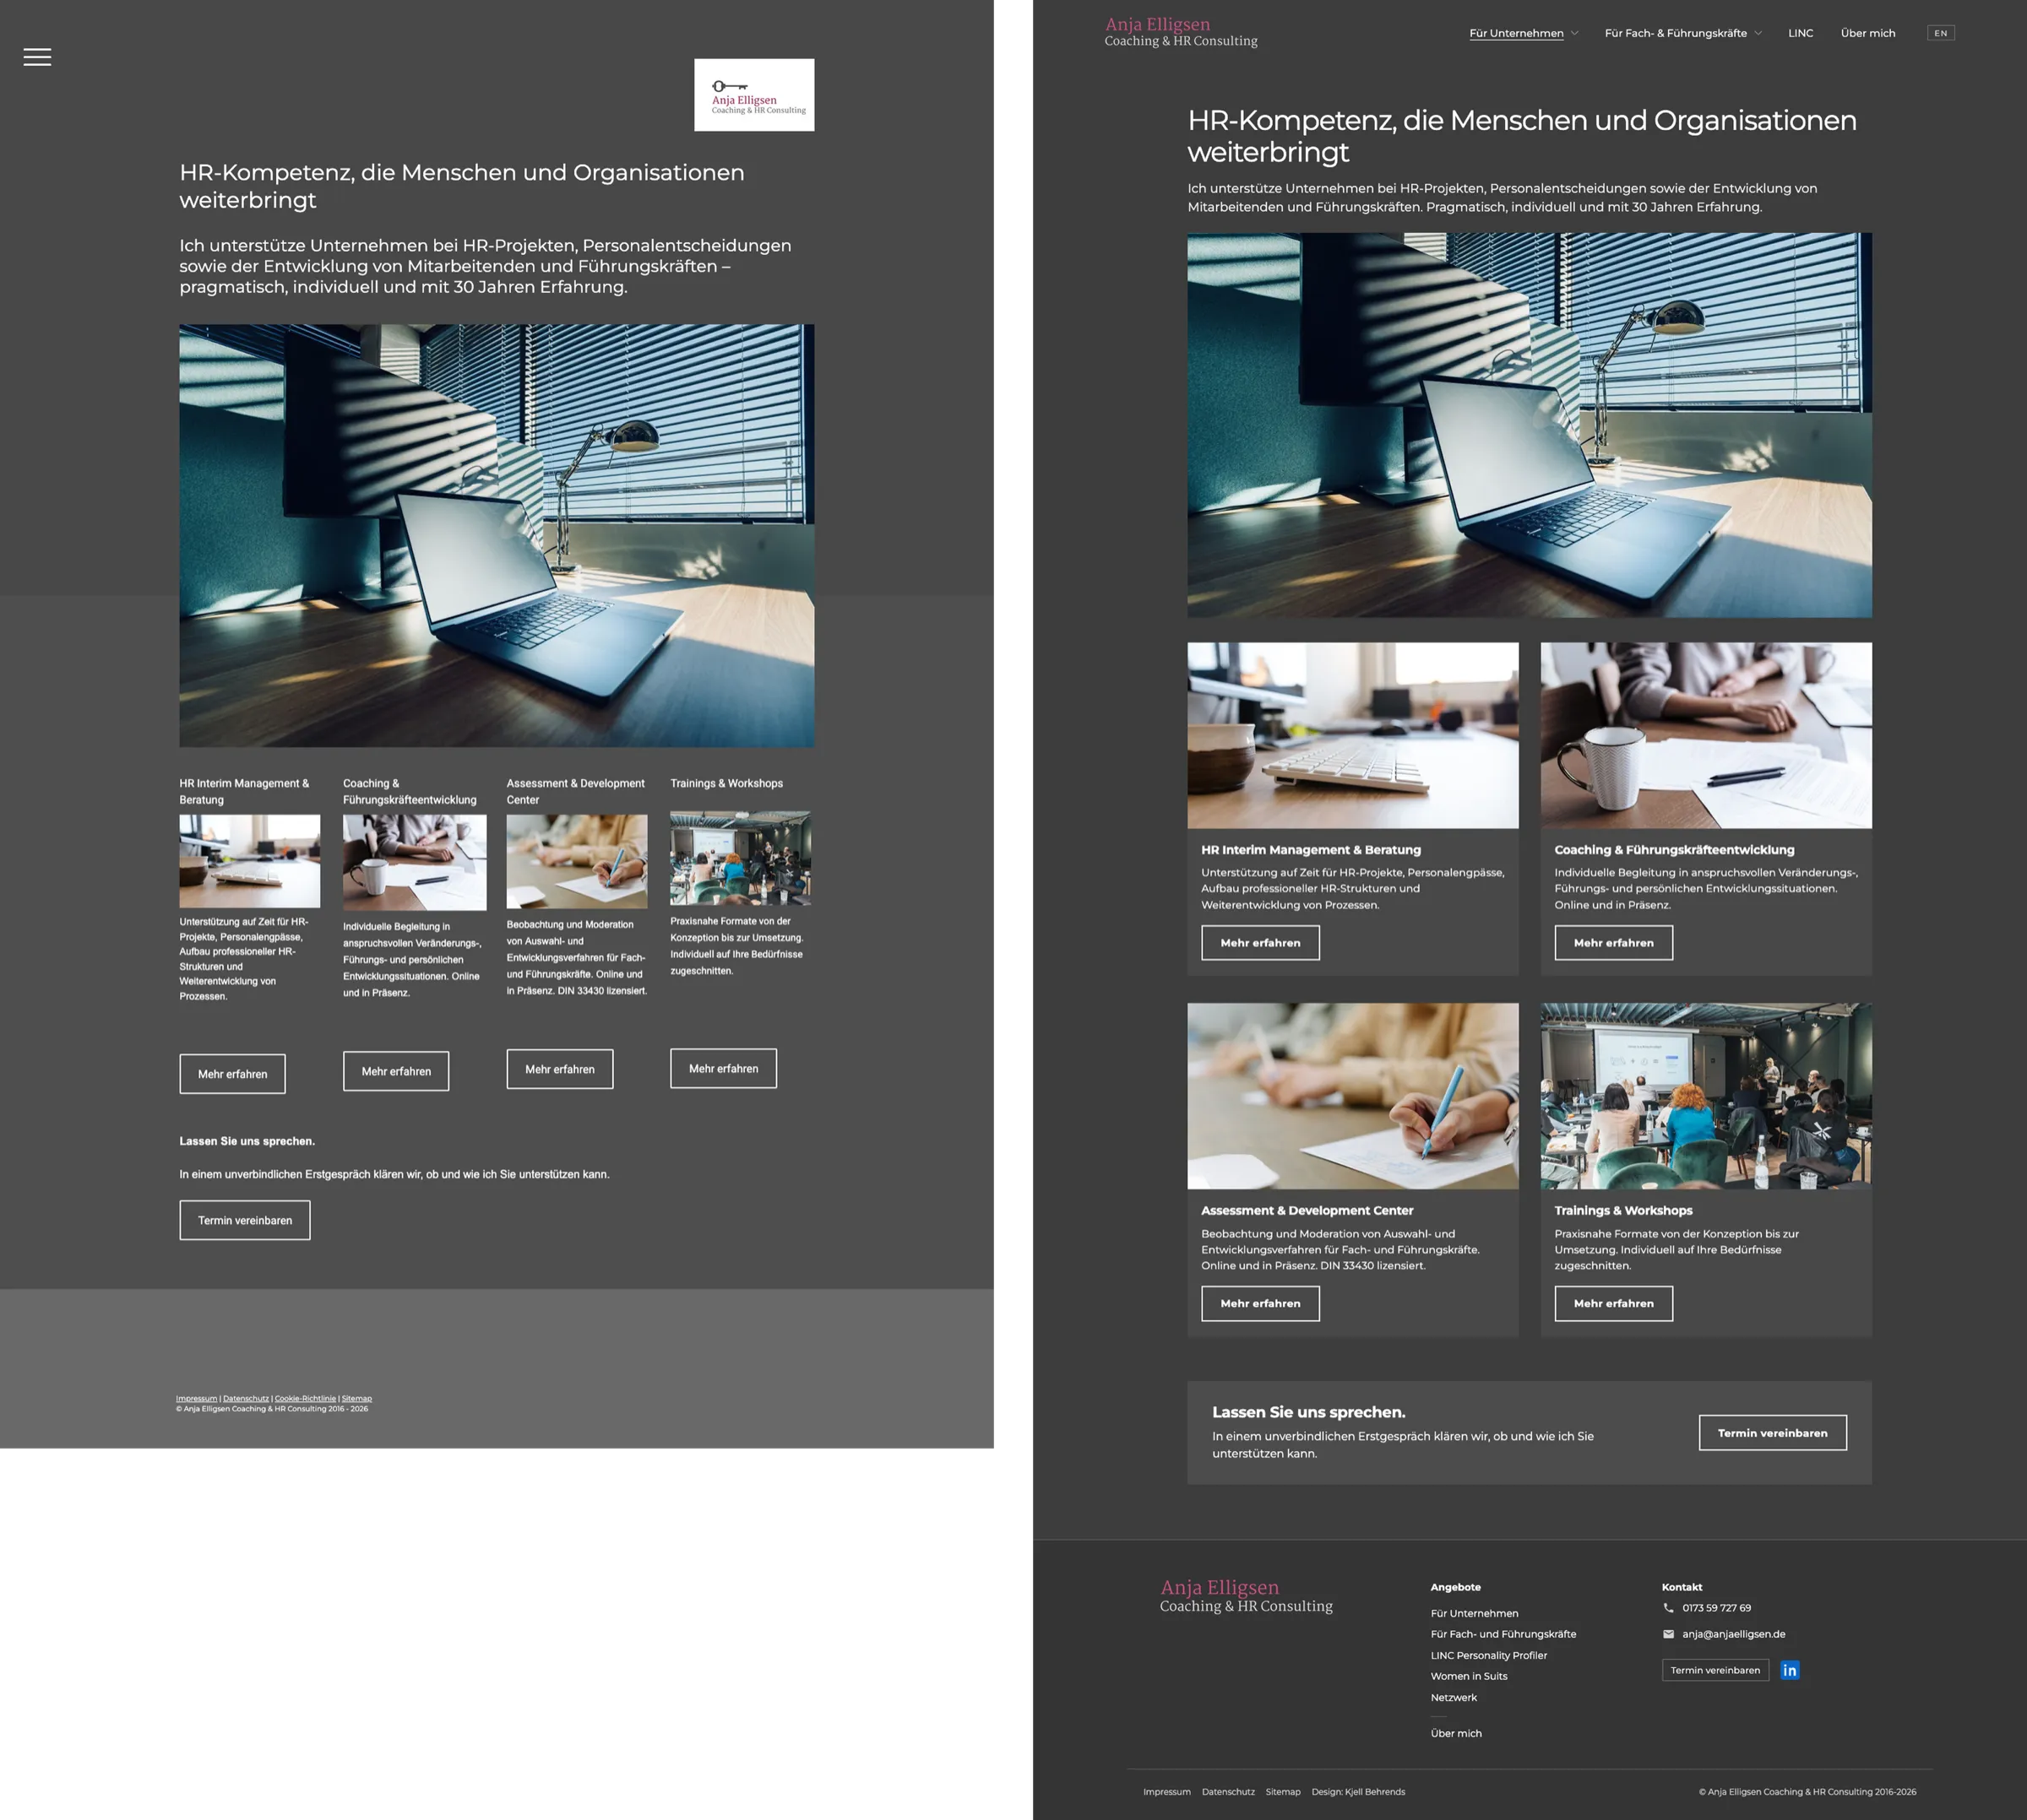
Task: Click Mehr erfahren in the Trainings & Workshops card, right page
Action: [x=1613, y=1303]
